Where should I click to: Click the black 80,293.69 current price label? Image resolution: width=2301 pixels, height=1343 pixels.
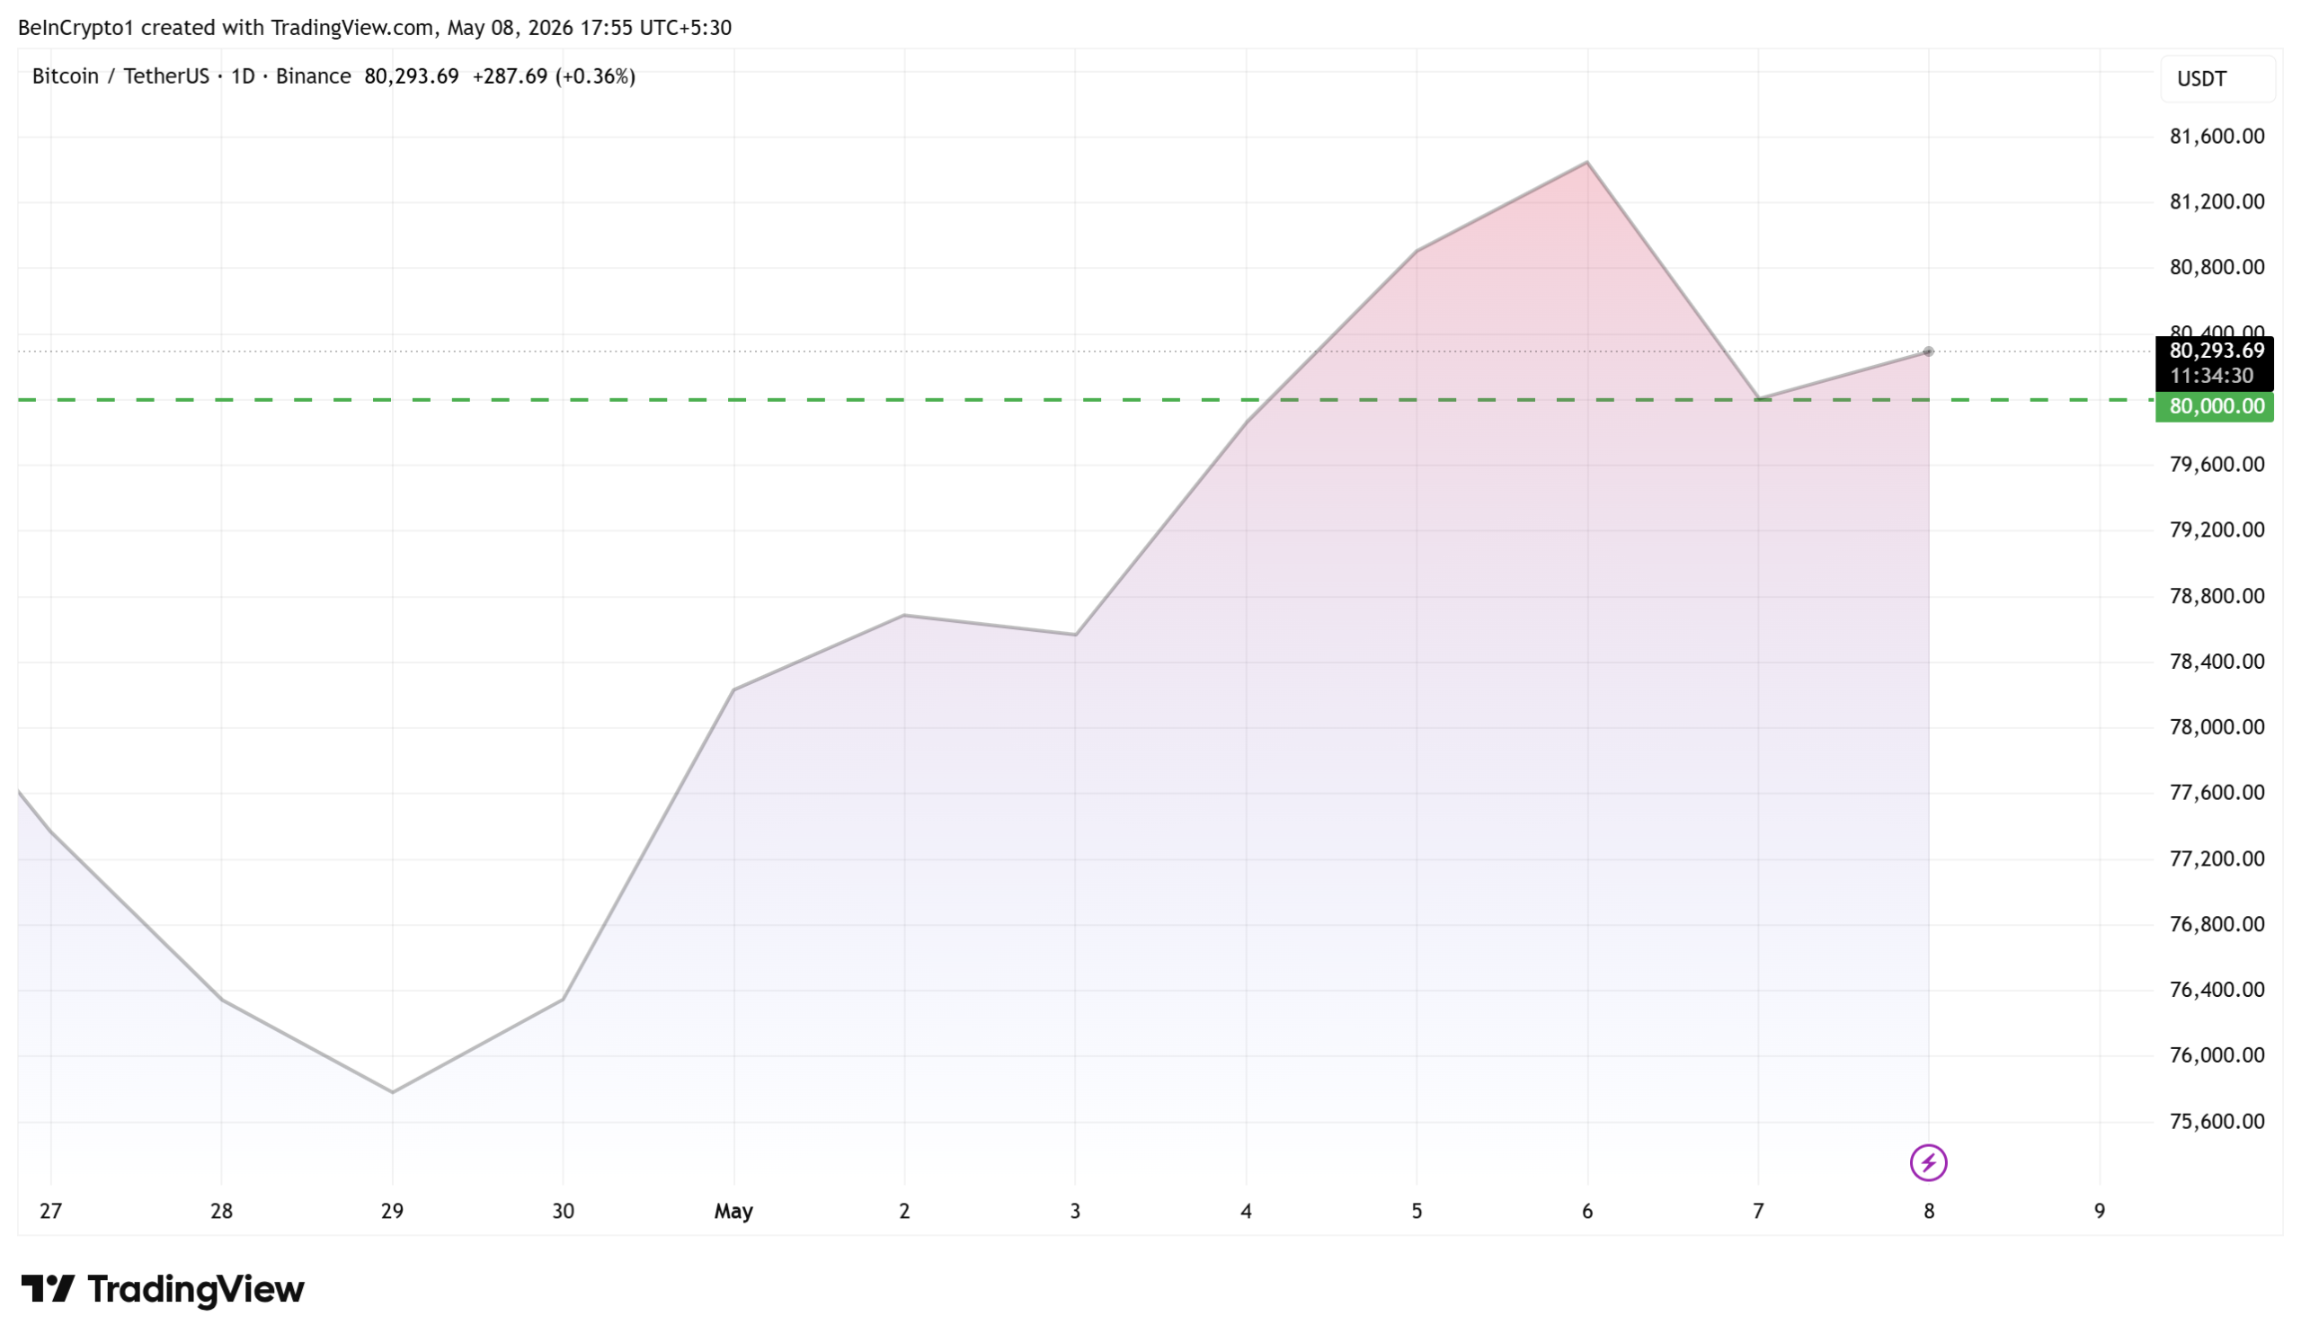(x=2214, y=351)
